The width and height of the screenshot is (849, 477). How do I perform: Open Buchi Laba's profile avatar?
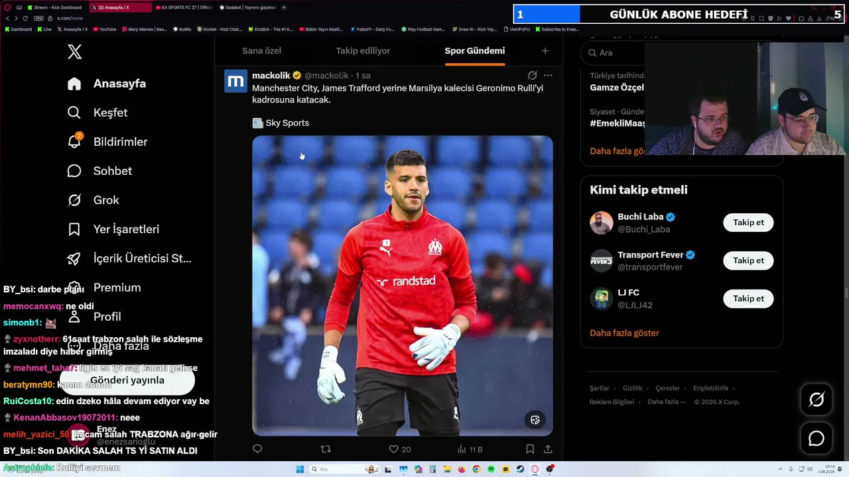tap(602, 223)
